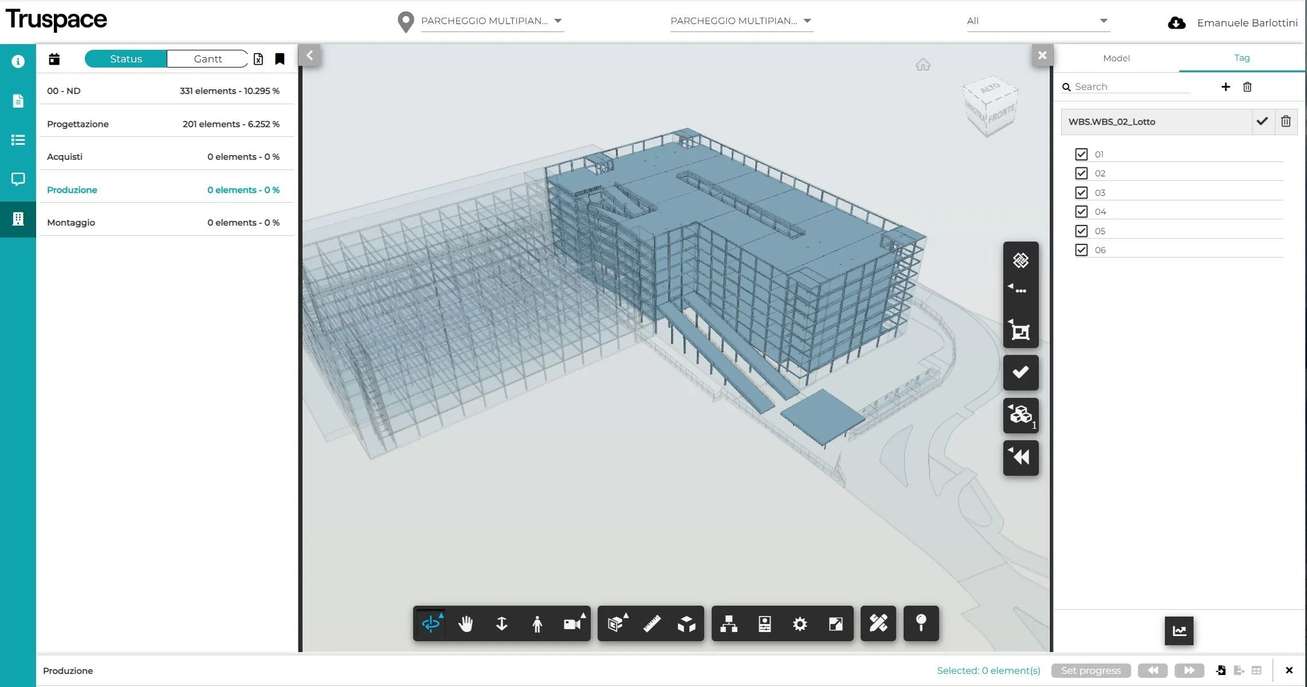The height and width of the screenshot is (687, 1307).
Task: Uncheck tag value 04
Action: point(1081,212)
